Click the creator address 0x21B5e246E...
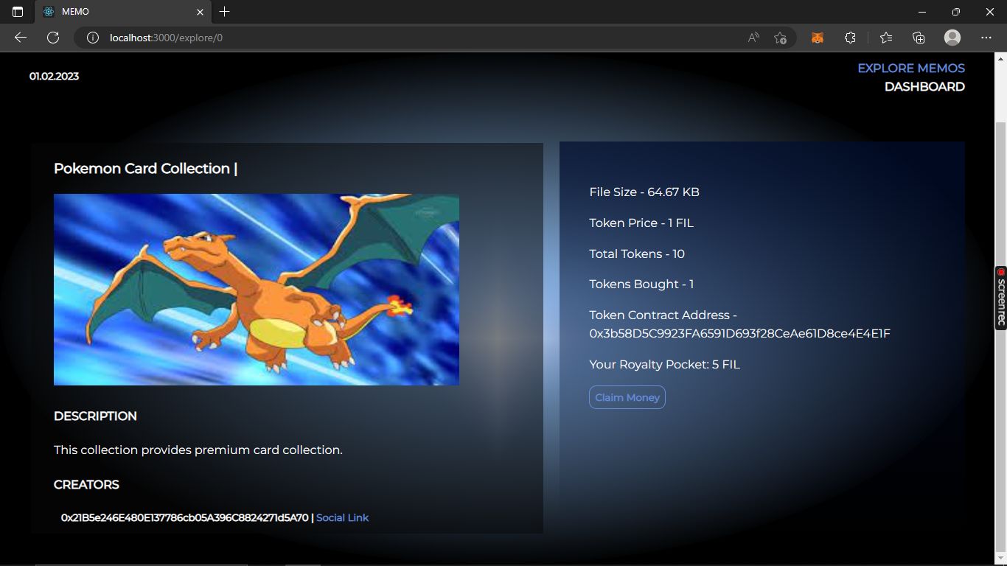 184,517
